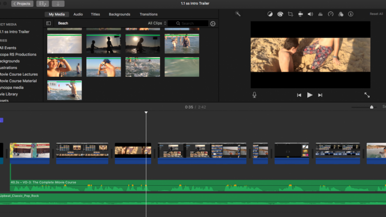386x217 pixels.
Task: Record voiceover with microphone icon
Action: (254, 95)
